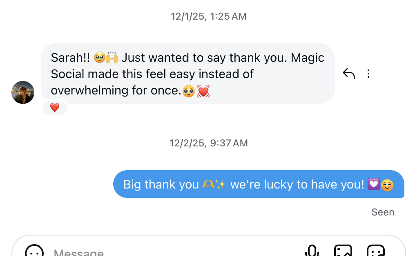Click the Message text input field
This screenshot has height=256, width=415.
[123, 252]
